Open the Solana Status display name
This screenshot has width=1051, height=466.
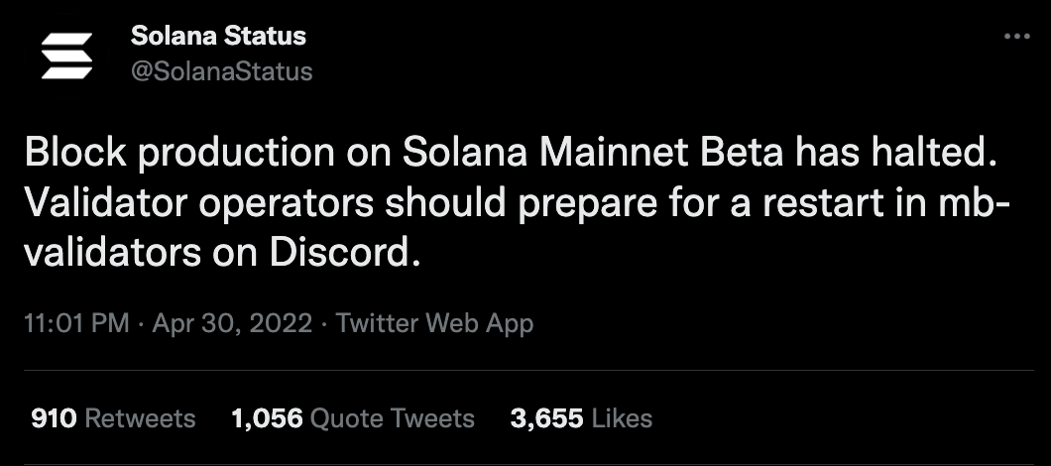[218, 36]
